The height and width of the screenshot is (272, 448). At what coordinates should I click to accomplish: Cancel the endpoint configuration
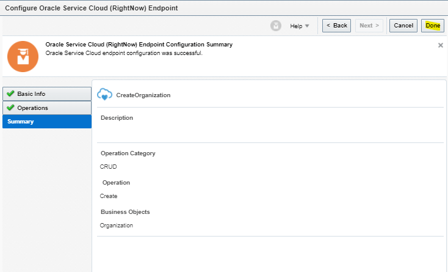coord(403,26)
